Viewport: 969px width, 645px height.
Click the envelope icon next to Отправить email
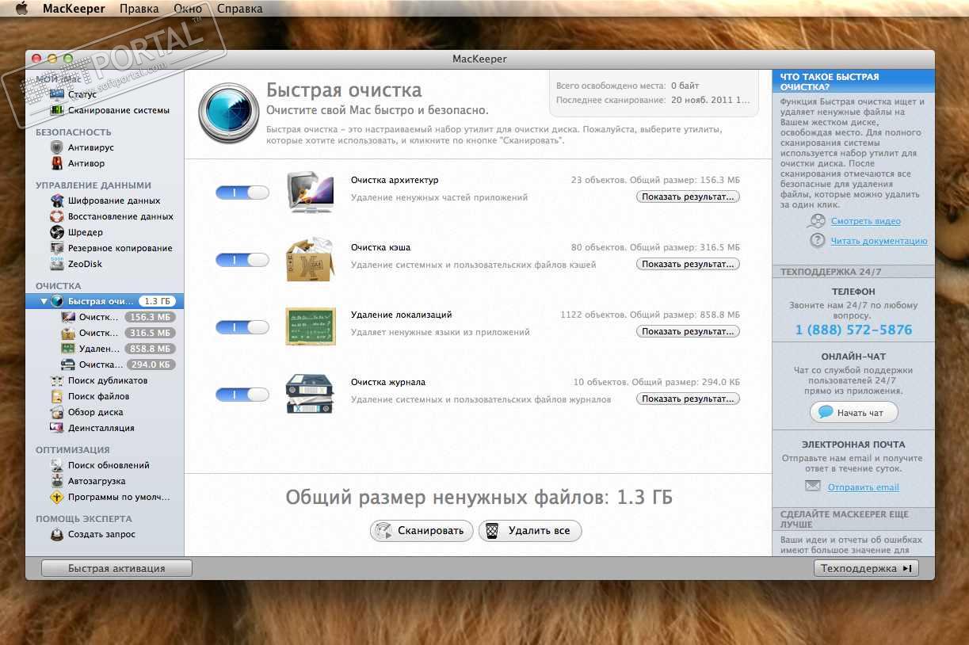pyautogui.click(x=813, y=486)
